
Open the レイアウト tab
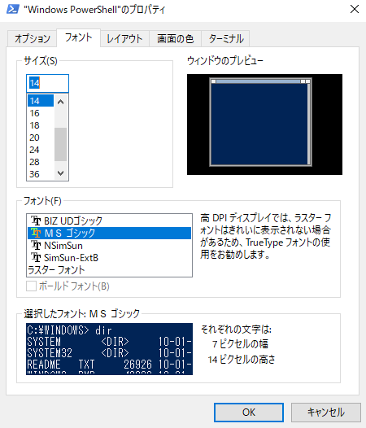[x=124, y=39]
